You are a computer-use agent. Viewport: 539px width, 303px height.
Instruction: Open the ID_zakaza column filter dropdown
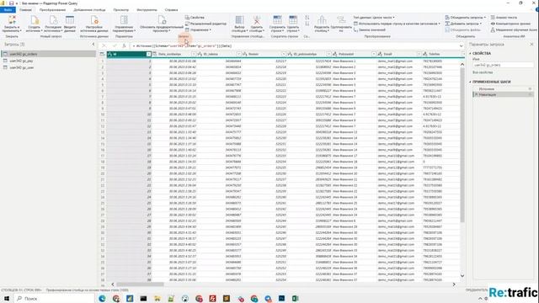click(238, 54)
